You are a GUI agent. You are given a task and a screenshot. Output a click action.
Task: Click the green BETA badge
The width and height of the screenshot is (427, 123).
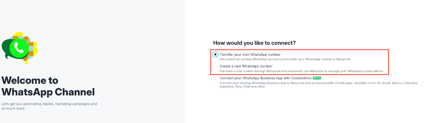[317, 78]
